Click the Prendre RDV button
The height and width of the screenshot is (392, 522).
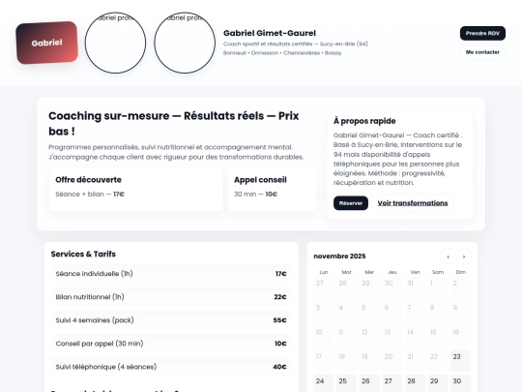pyautogui.click(x=482, y=33)
